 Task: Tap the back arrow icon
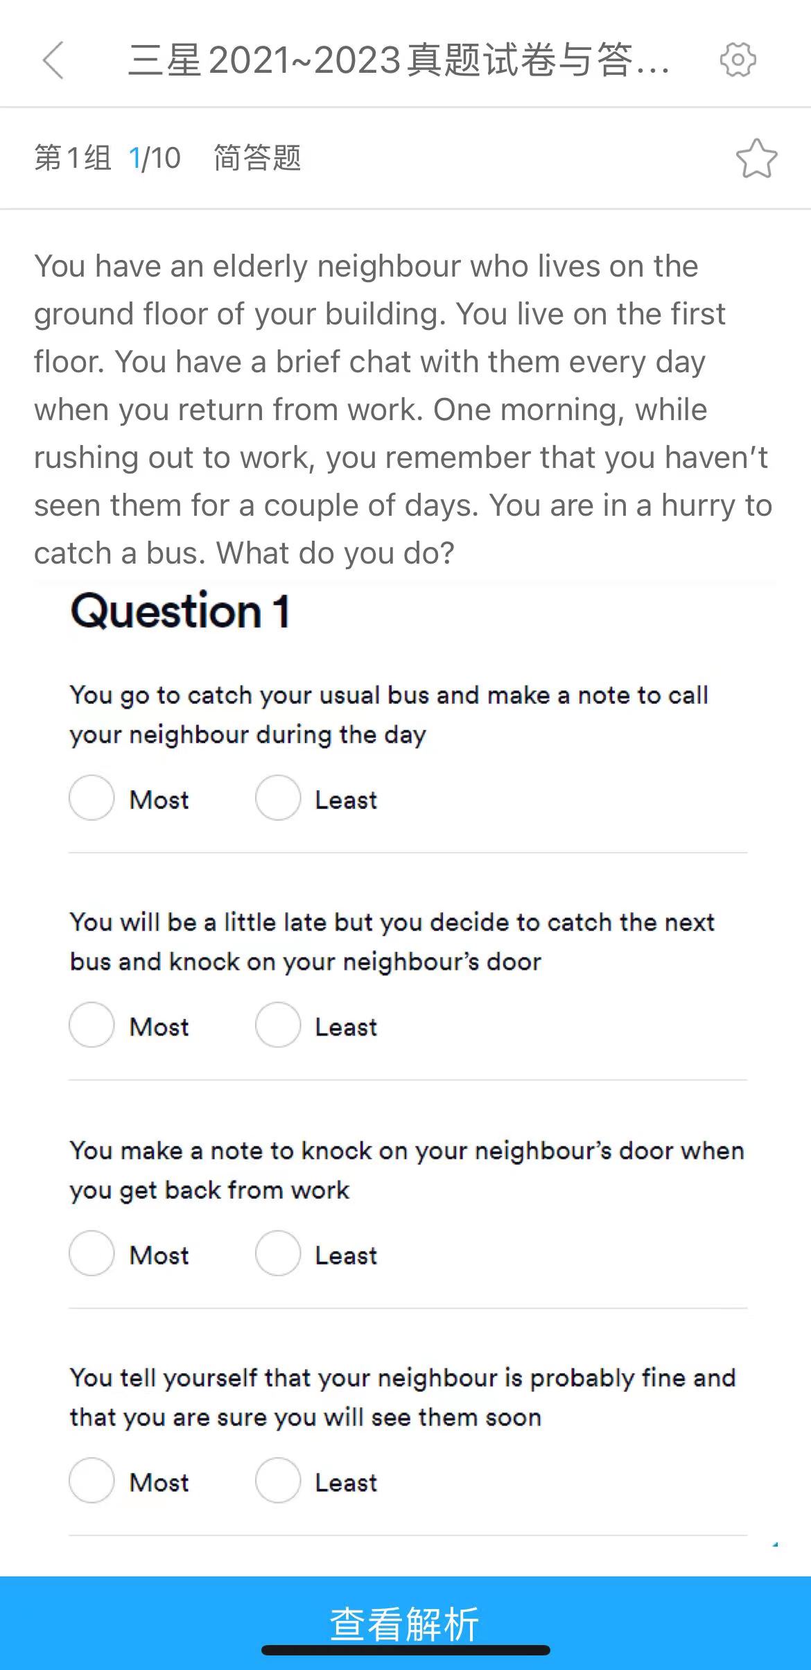click(53, 60)
